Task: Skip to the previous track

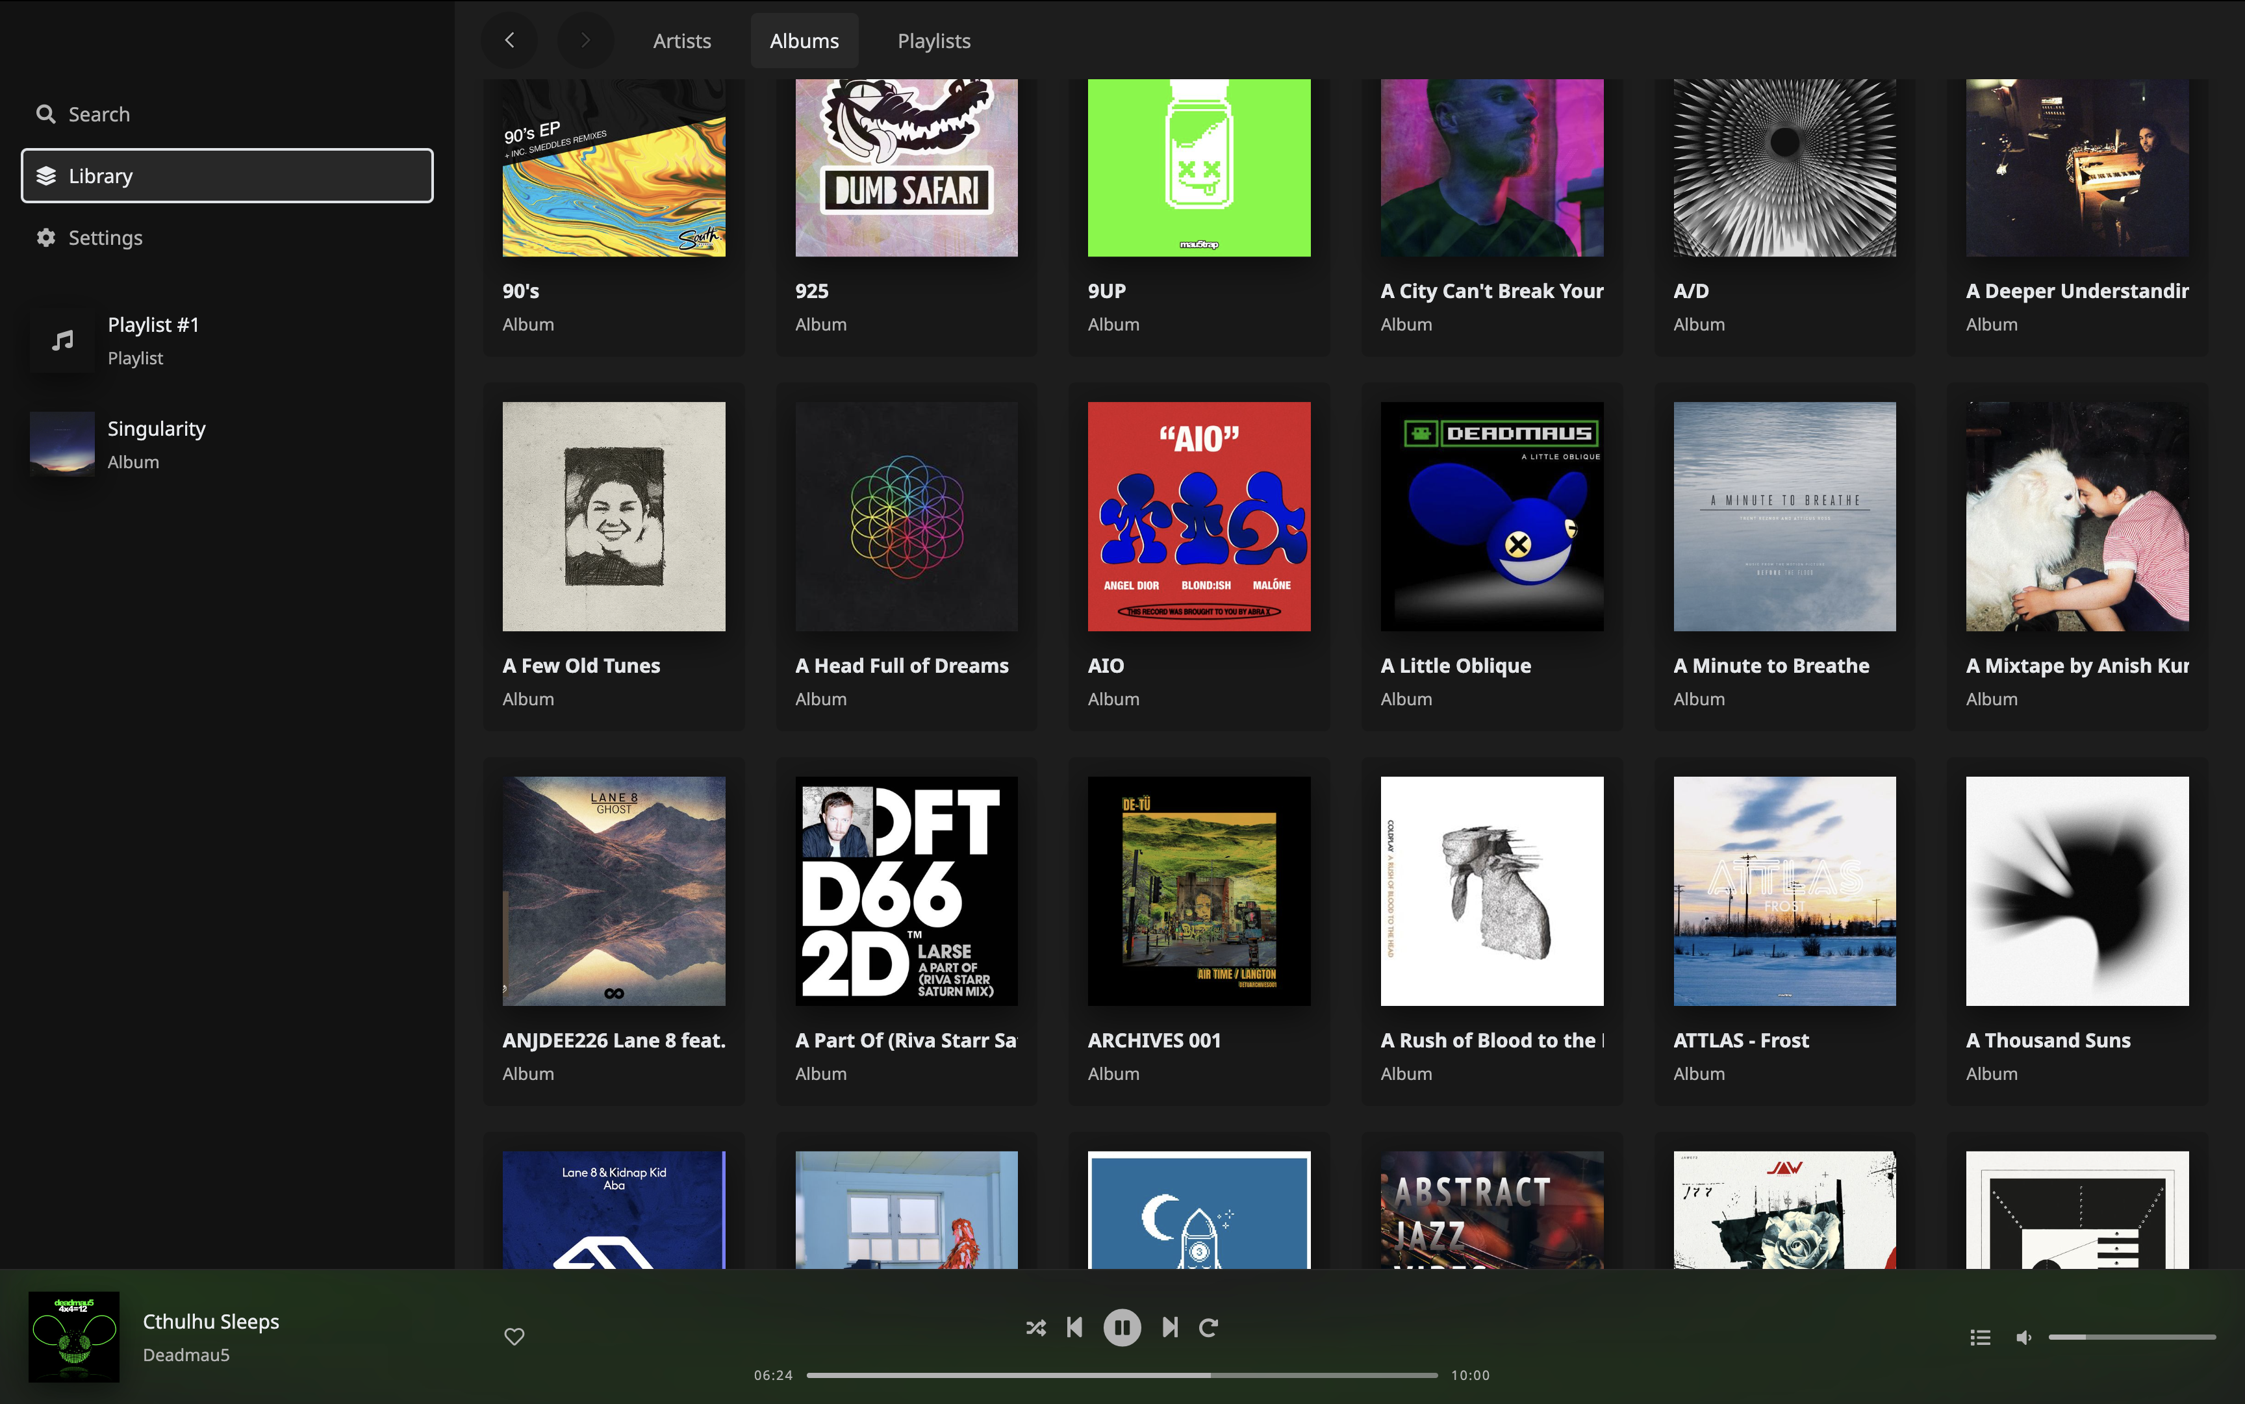Action: 1074,1327
